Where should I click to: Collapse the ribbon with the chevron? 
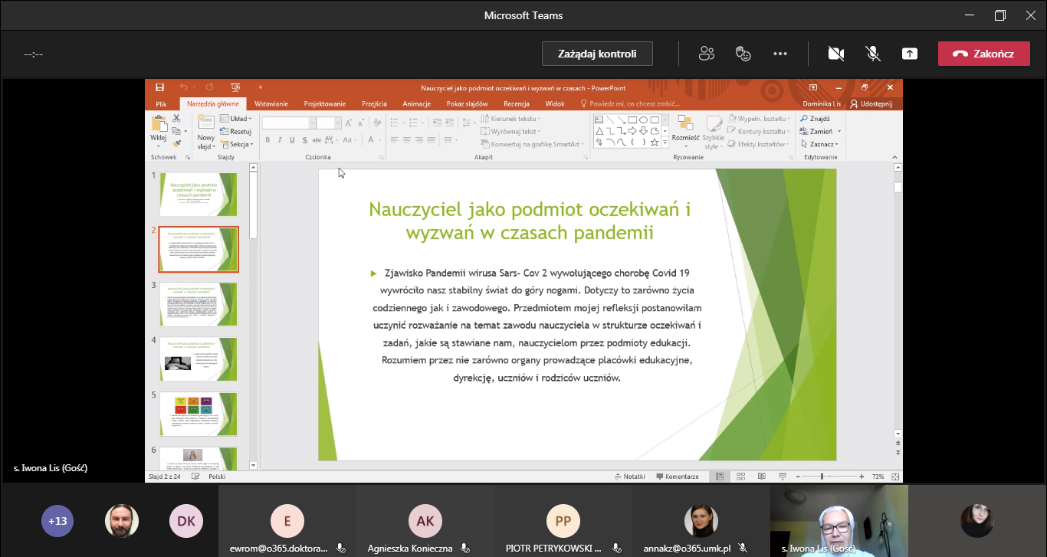pos(896,157)
